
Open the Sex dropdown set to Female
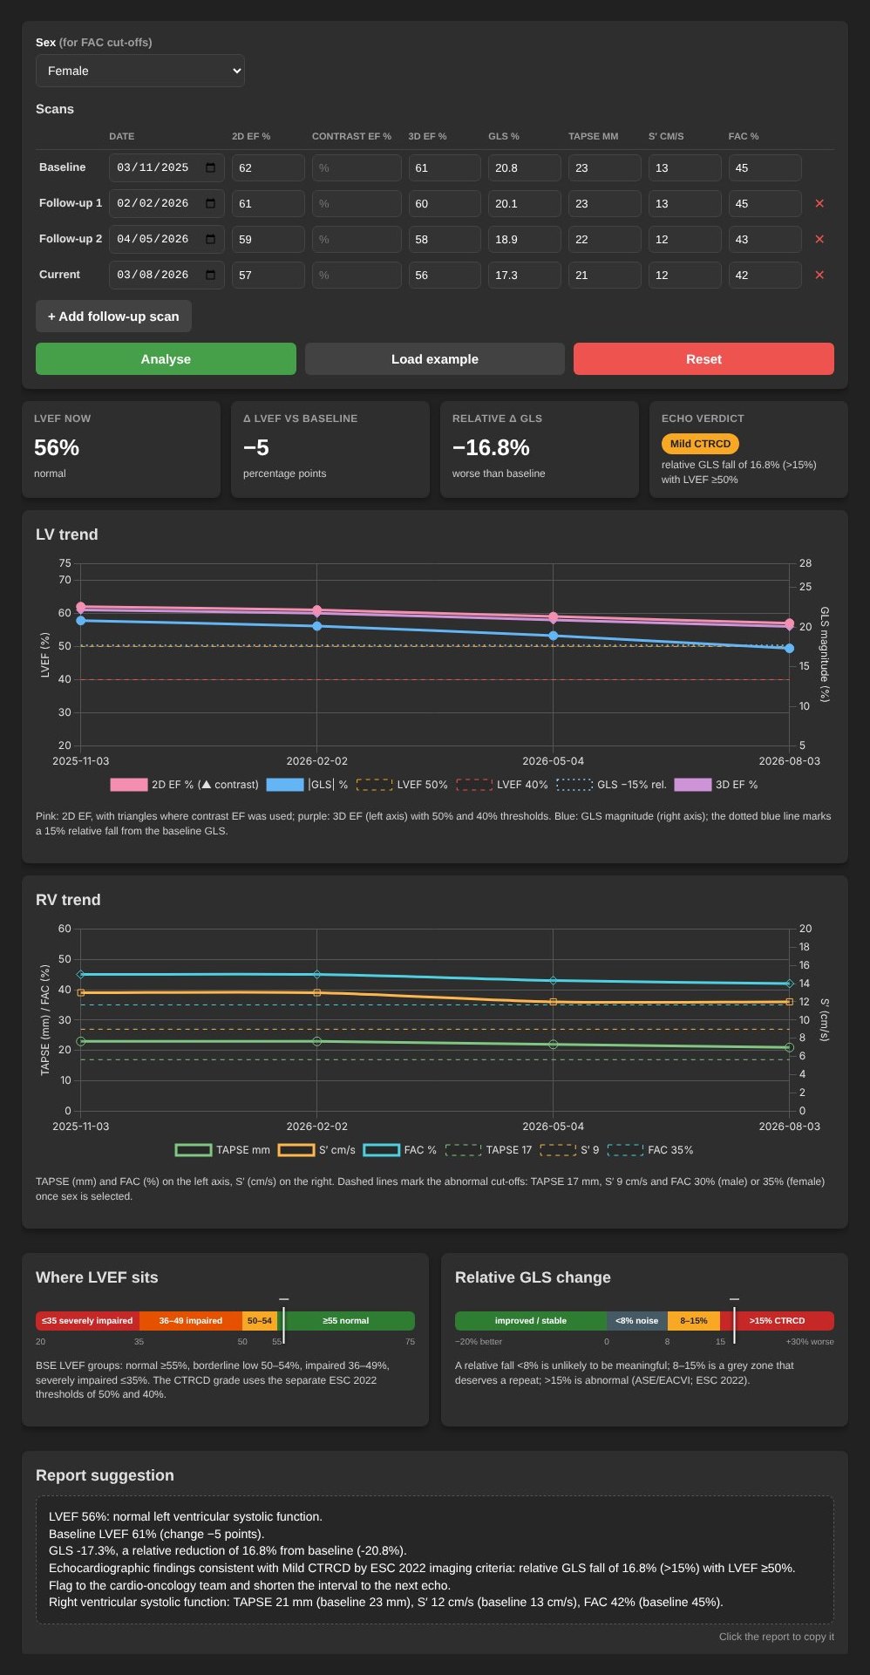click(x=140, y=71)
